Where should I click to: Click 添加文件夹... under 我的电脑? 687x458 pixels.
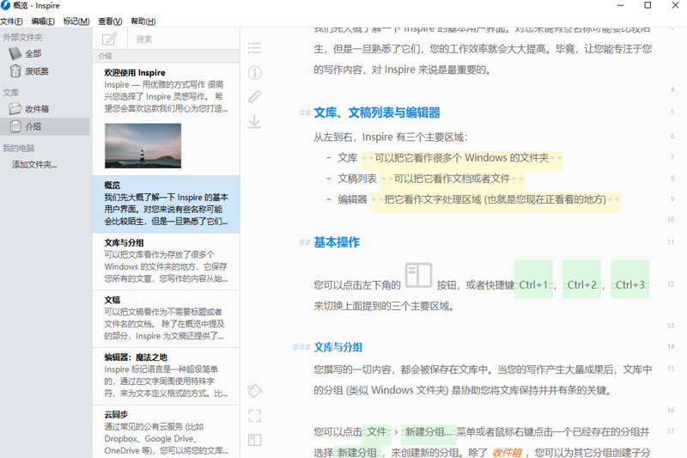pos(34,165)
